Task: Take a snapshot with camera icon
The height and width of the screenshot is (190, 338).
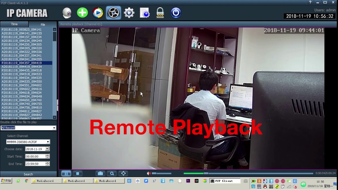Action: click(100, 173)
